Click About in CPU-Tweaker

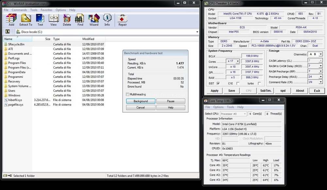click(300, 91)
